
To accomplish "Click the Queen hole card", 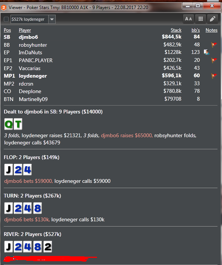I will coord(9,124).
